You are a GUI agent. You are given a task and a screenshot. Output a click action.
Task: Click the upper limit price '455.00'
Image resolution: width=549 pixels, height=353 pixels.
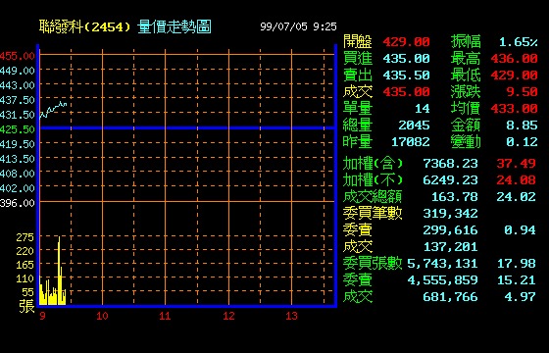pyautogui.click(x=18, y=56)
